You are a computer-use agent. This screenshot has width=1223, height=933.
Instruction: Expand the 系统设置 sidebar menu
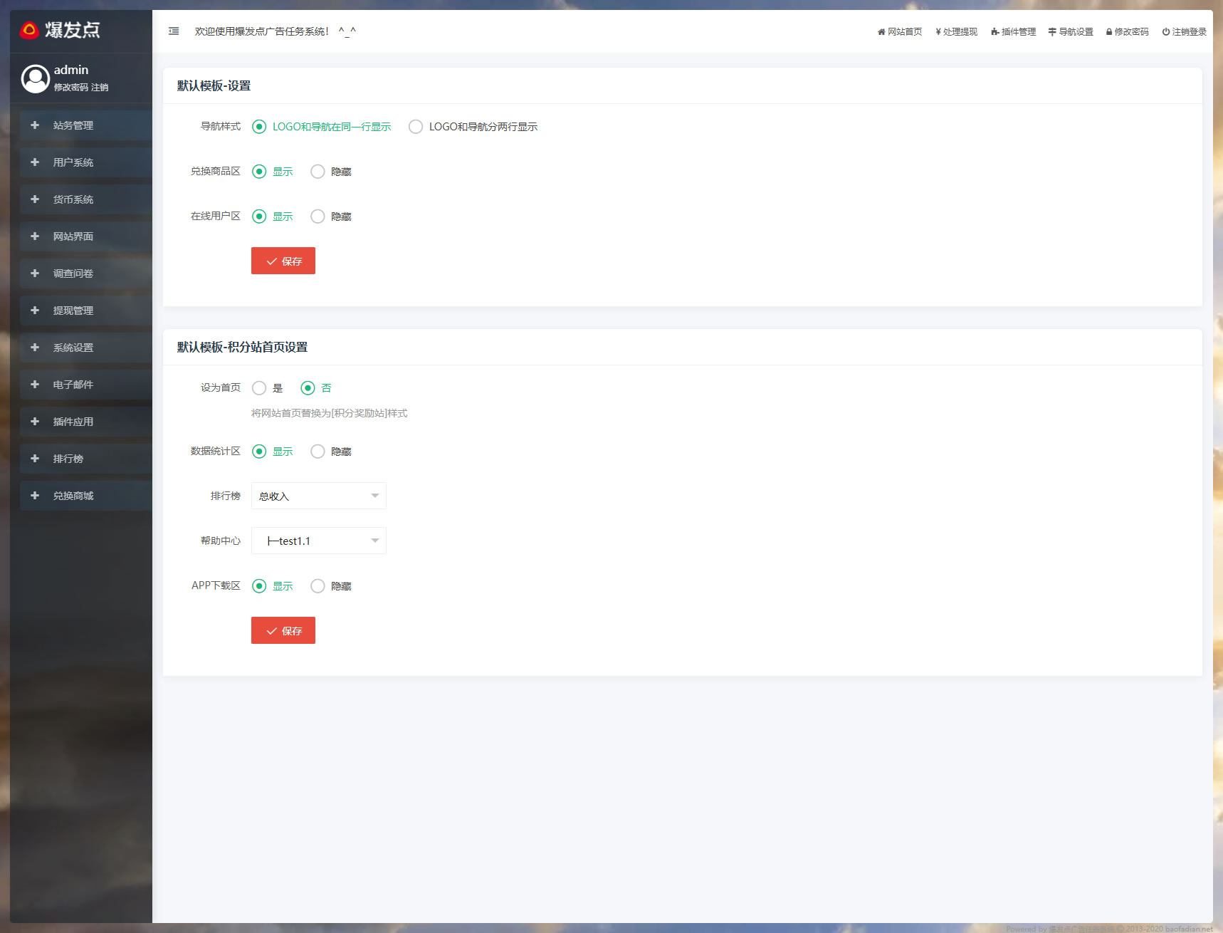[x=73, y=348]
